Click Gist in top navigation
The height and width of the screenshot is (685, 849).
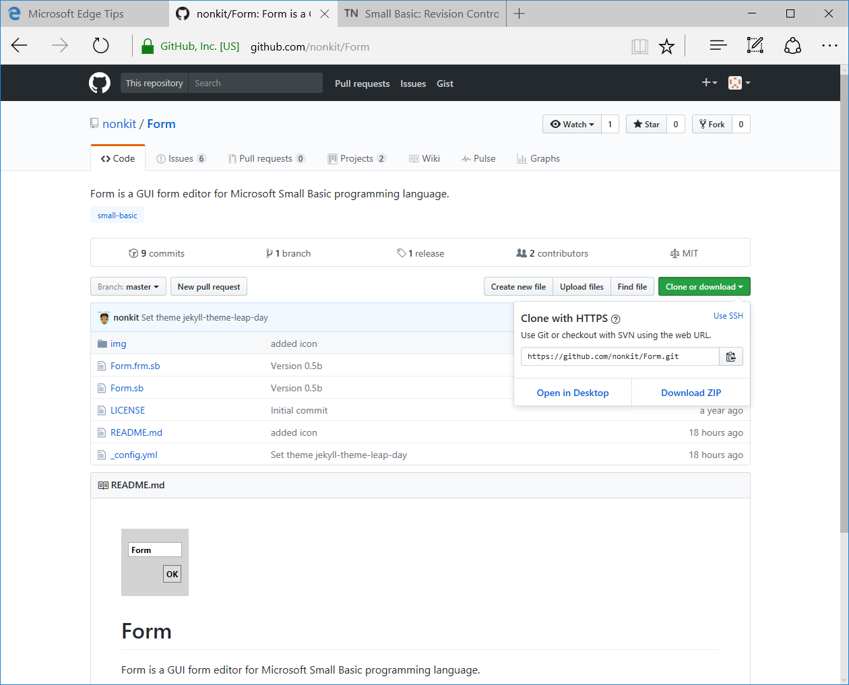[x=445, y=84]
